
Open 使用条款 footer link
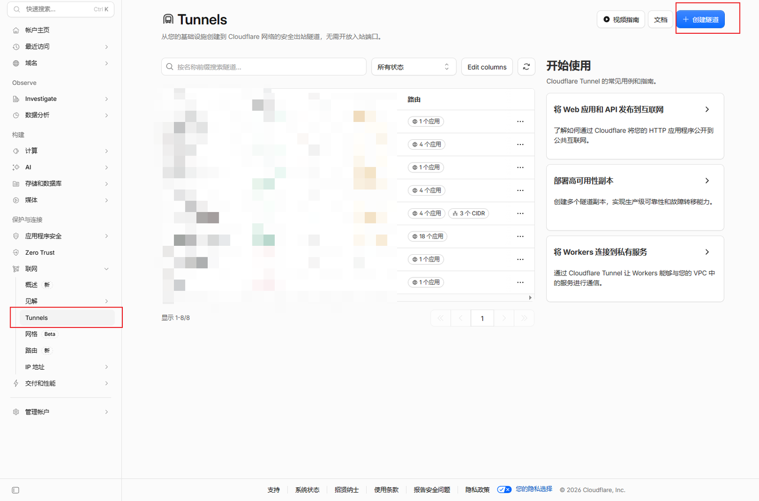click(x=386, y=490)
